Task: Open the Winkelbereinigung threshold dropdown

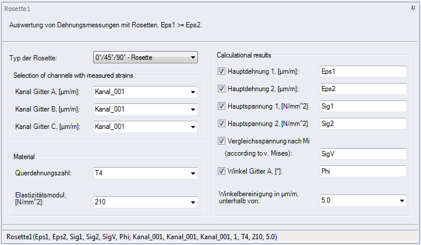Action: (x=401, y=200)
